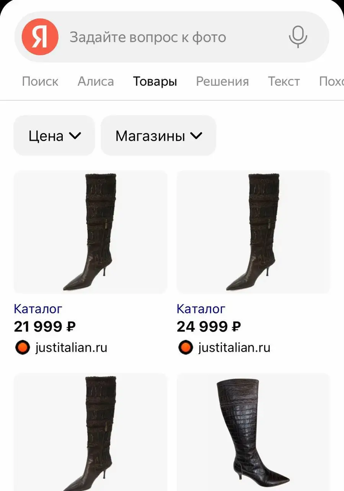The width and height of the screenshot is (344, 491).
Task: Expand the Цена filter chevron
Action: pos(75,135)
